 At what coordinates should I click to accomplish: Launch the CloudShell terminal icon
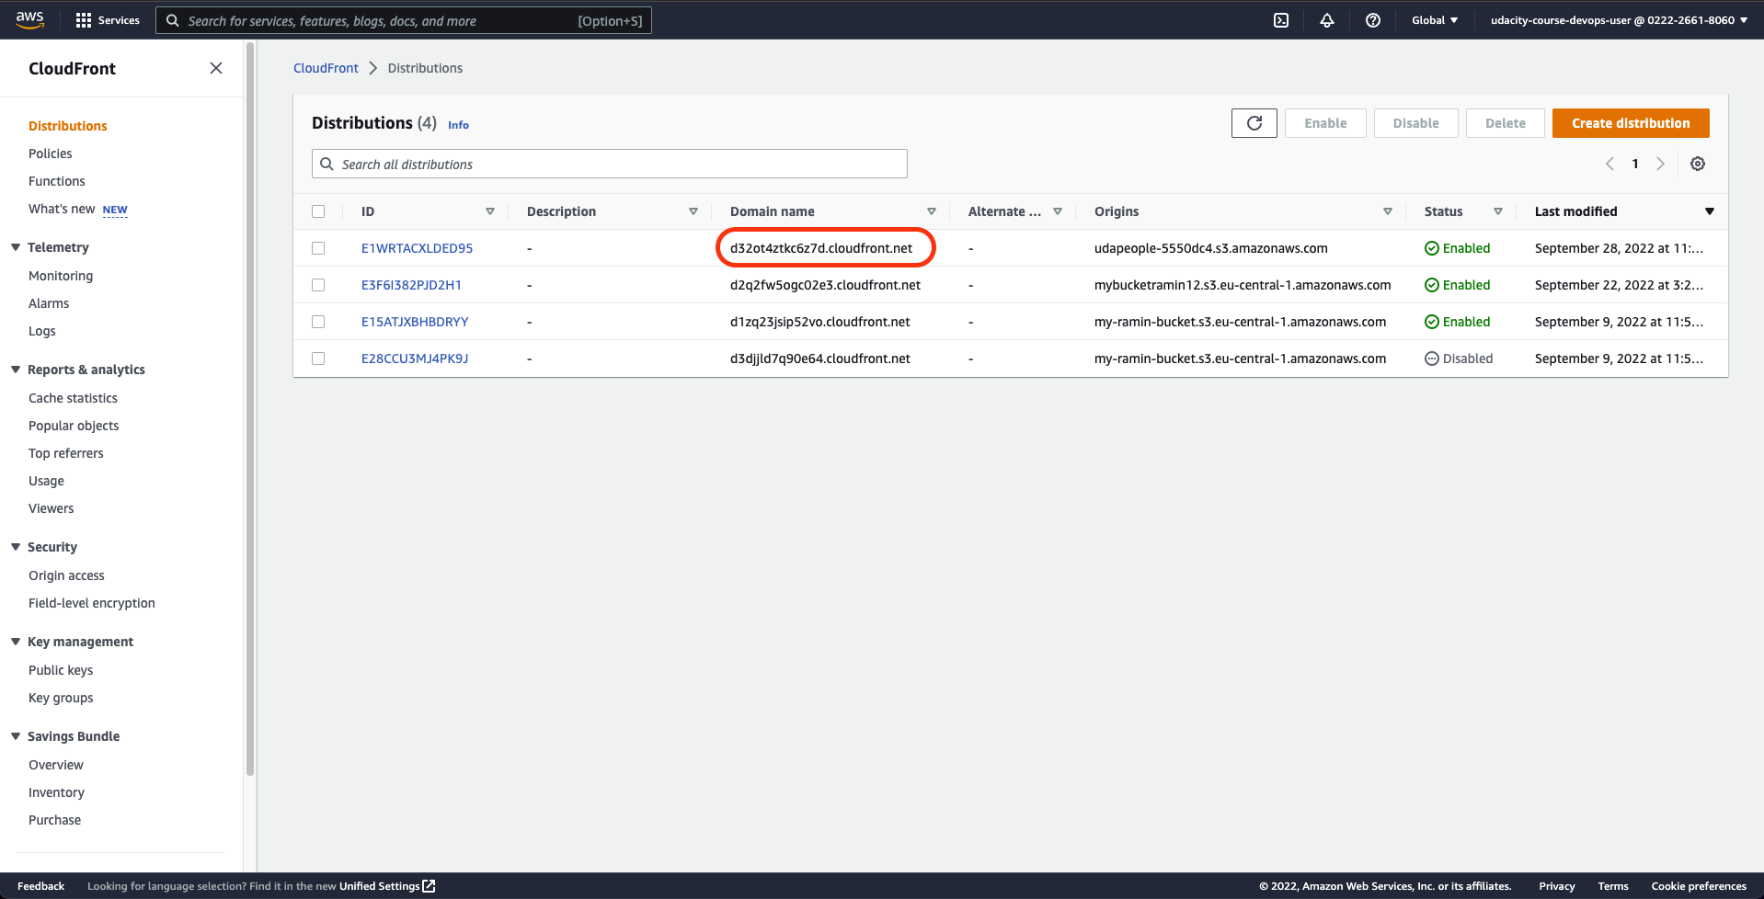coord(1281,20)
